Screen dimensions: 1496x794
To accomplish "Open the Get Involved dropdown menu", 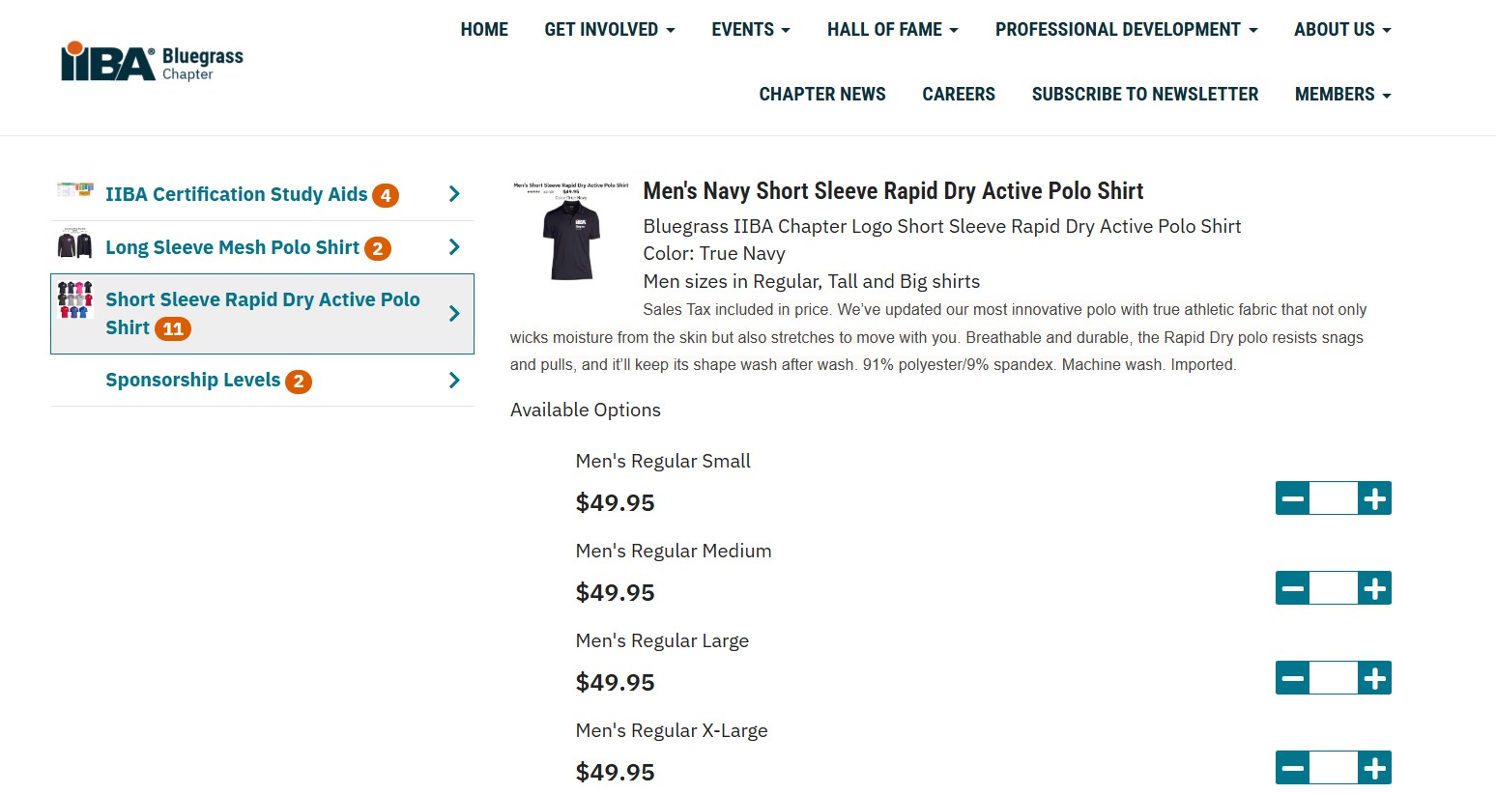I will (609, 30).
